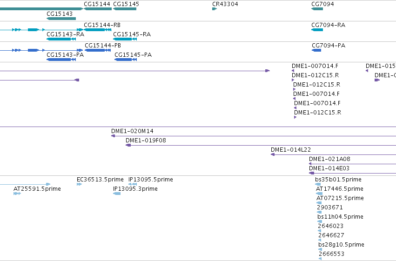Click BAC clone DME1-020M14
The height and width of the screenshot is (261, 396).
point(254,136)
